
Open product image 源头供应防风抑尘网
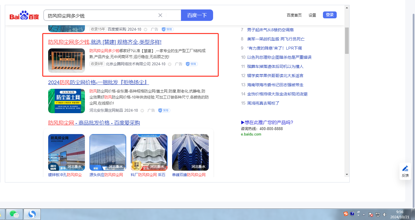click(108, 152)
